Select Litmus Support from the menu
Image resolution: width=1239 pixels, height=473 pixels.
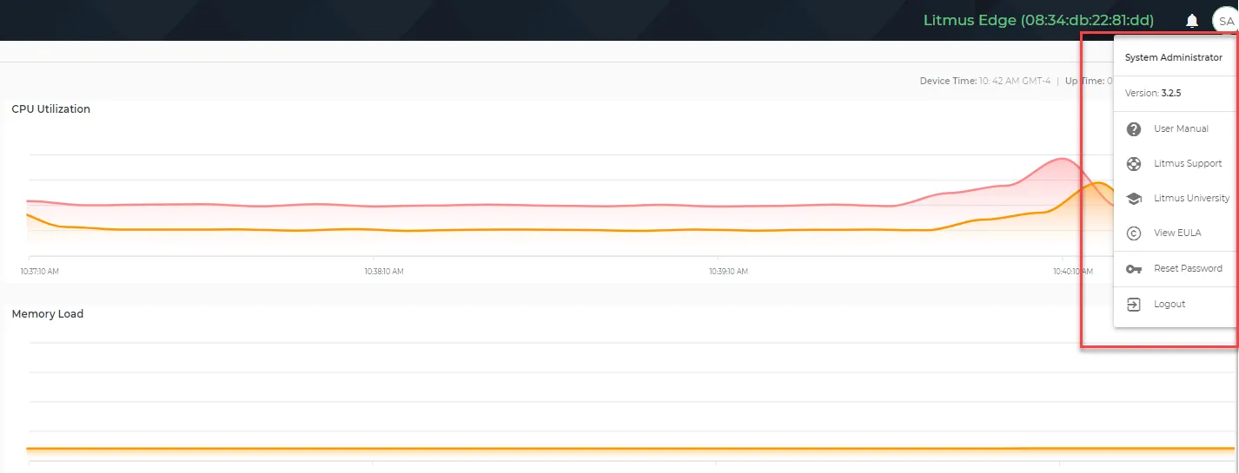[1175, 163]
